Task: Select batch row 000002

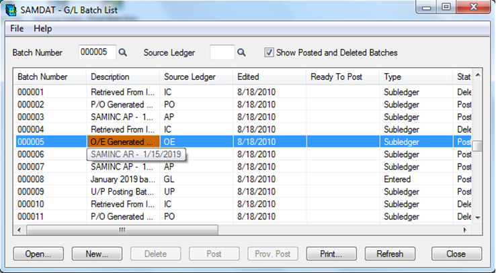Action: click(x=243, y=105)
